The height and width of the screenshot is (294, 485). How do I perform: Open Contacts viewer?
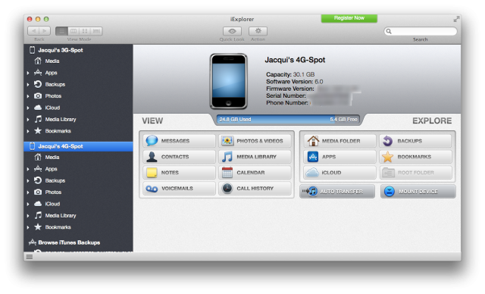point(179,157)
